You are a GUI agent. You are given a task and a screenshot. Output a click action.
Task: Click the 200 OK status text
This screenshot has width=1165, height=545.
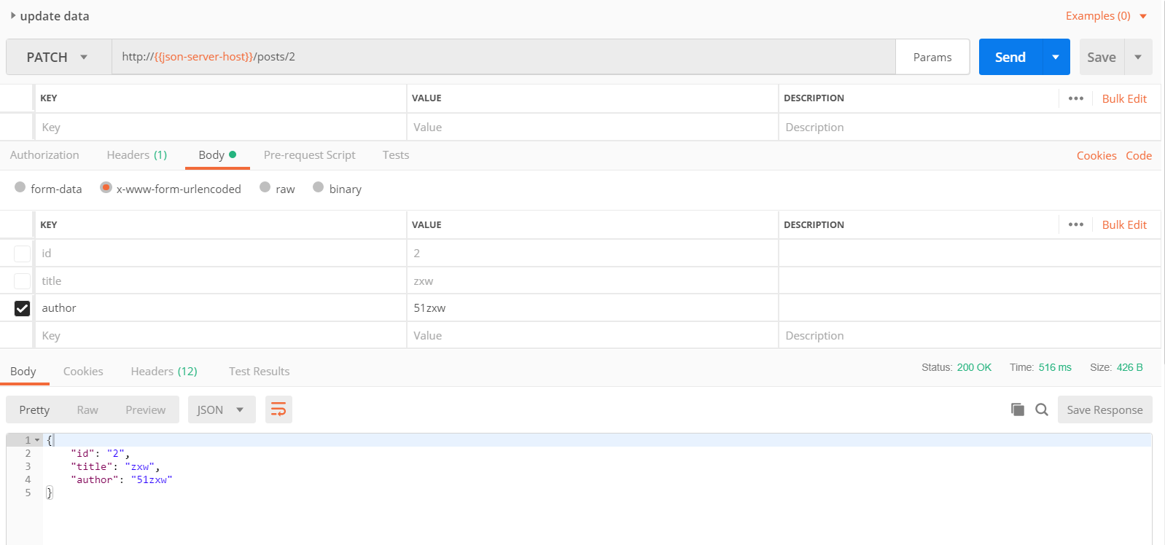pyautogui.click(x=974, y=367)
